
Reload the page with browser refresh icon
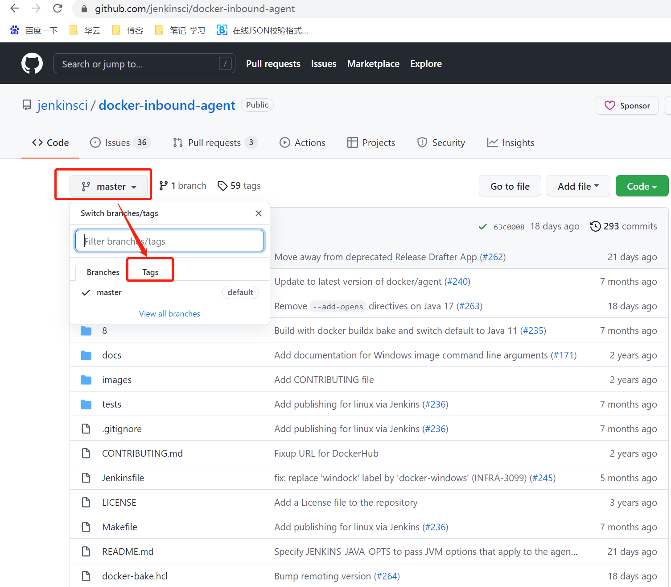58,8
